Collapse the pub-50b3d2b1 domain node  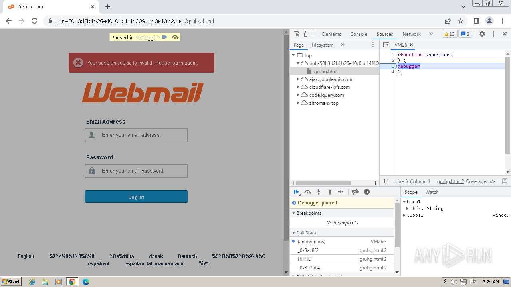(298, 63)
